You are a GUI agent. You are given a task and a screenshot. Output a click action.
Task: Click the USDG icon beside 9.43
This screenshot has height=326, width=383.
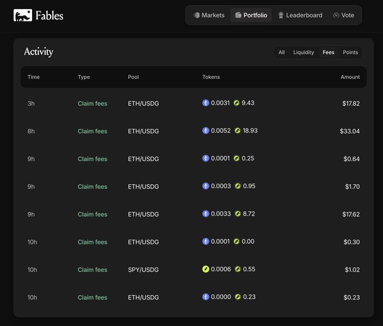tap(237, 103)
